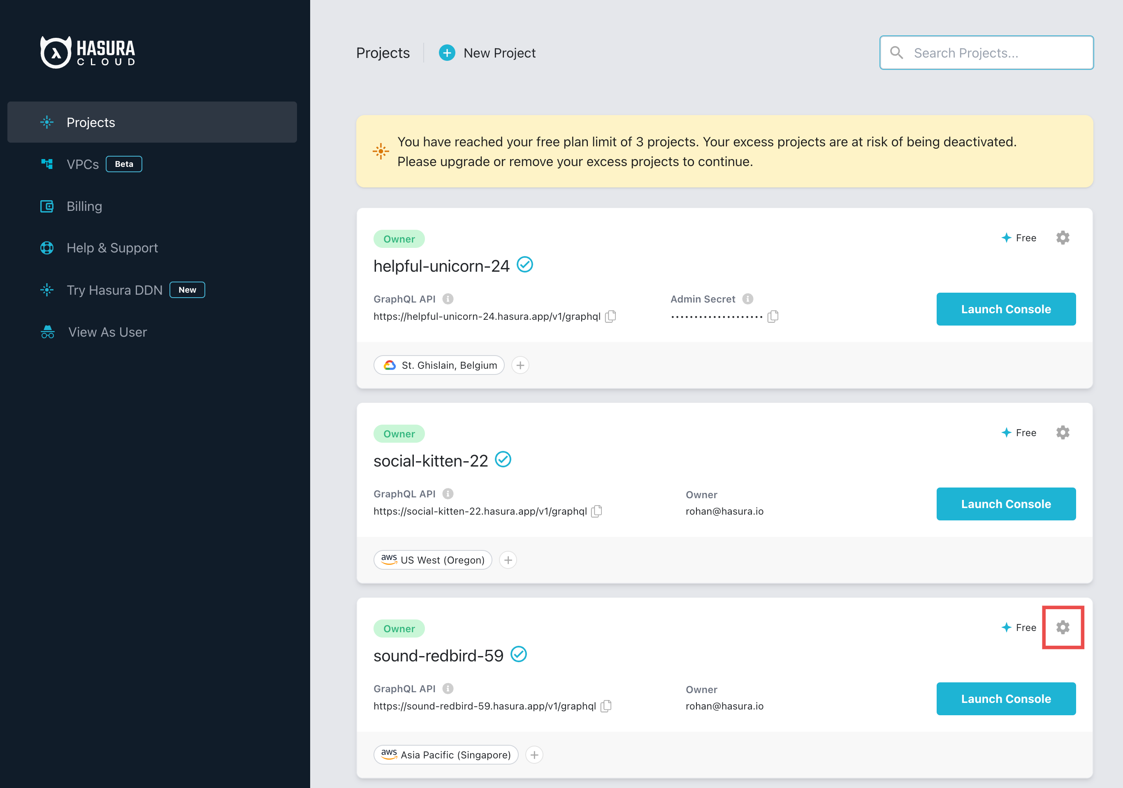Open the settings gear on helpful-unicorn-24
The width and height of the screenshot is (1123, 788).
(1063, 238)
